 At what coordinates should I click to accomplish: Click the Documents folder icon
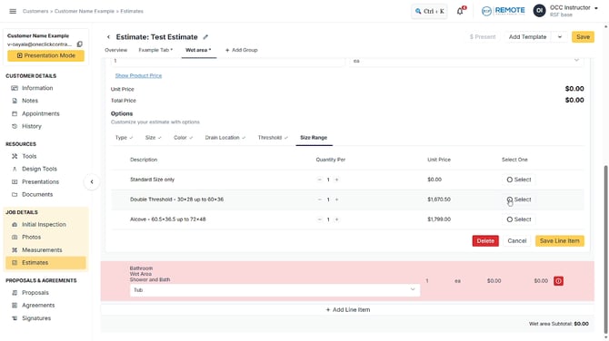pyautogui.click(x=15, y=194)
